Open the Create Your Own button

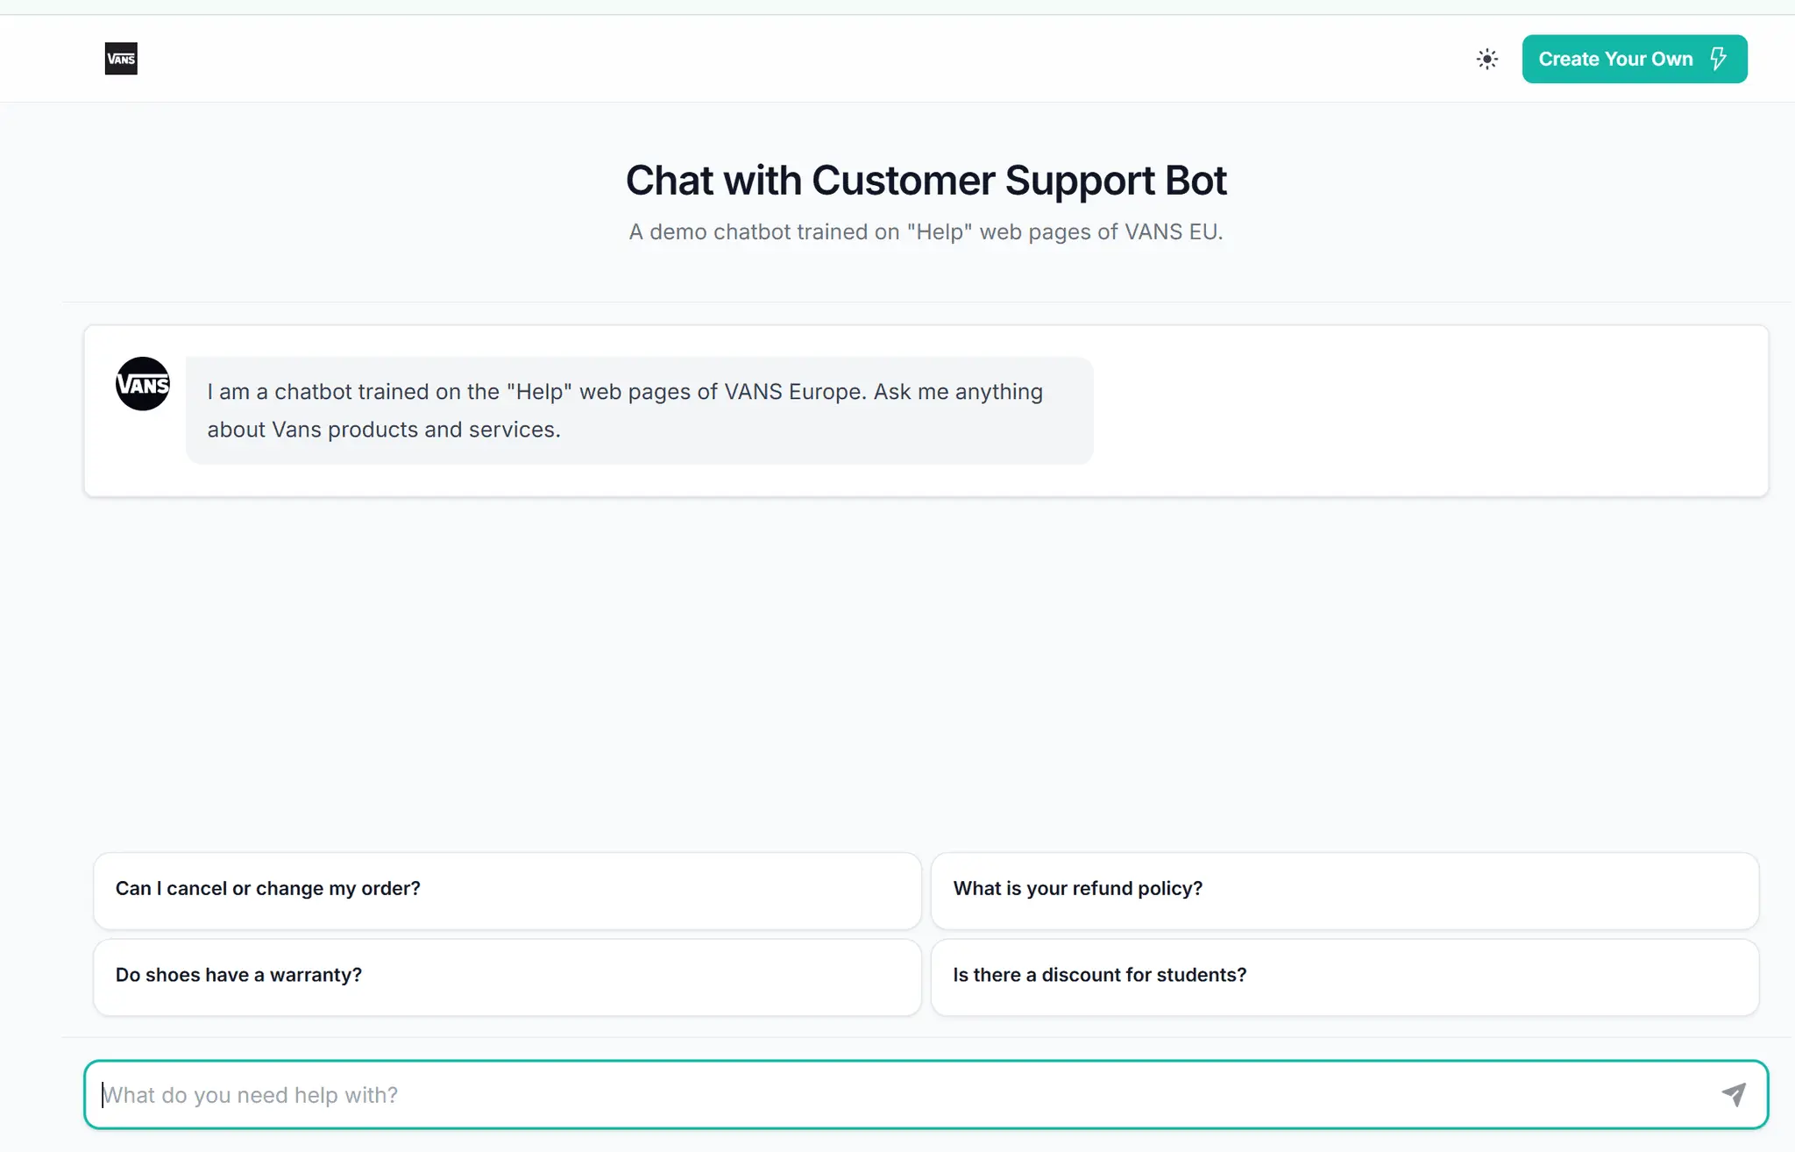coord(1635,59)
